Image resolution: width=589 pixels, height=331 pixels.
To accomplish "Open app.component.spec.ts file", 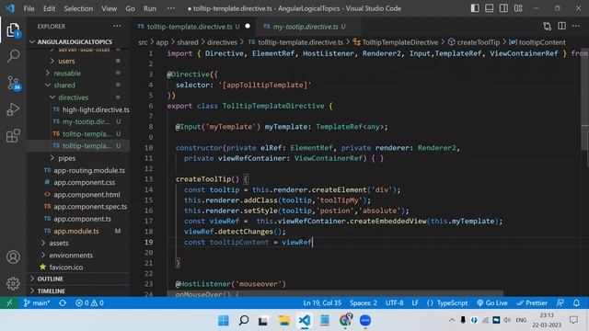I will tap(90, 206).
